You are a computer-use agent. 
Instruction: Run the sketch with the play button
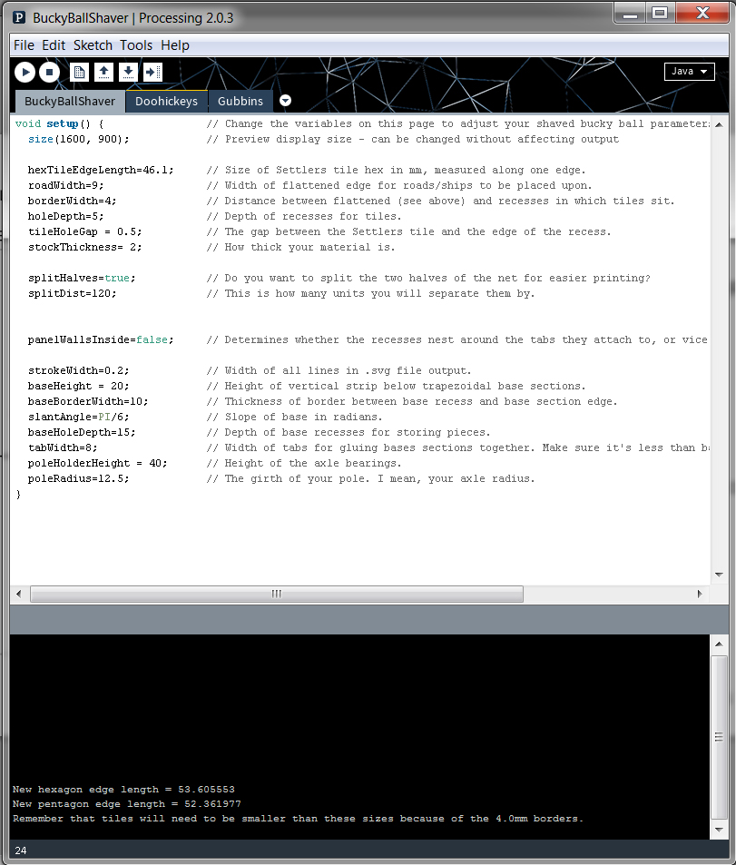tap(25, 73)
